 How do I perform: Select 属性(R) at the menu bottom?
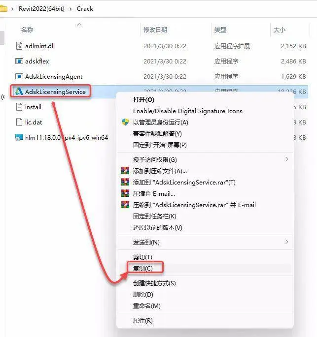tap(143, 321)
